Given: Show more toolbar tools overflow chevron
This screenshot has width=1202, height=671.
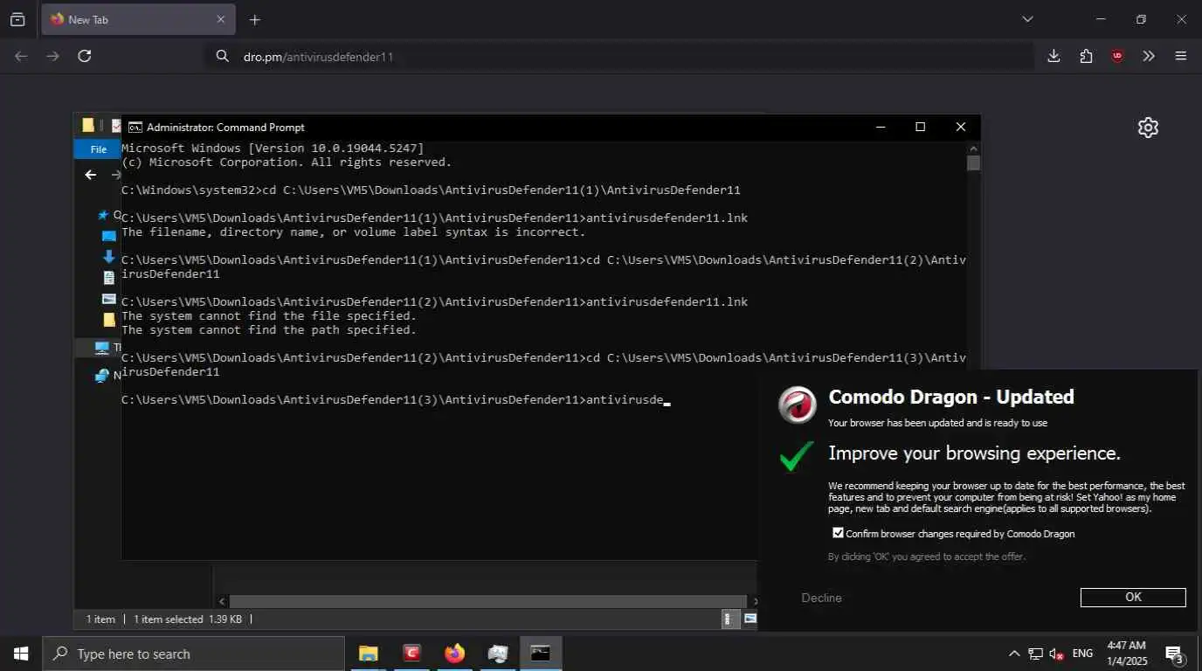Looking at the screenshot, I should 1149,56.
